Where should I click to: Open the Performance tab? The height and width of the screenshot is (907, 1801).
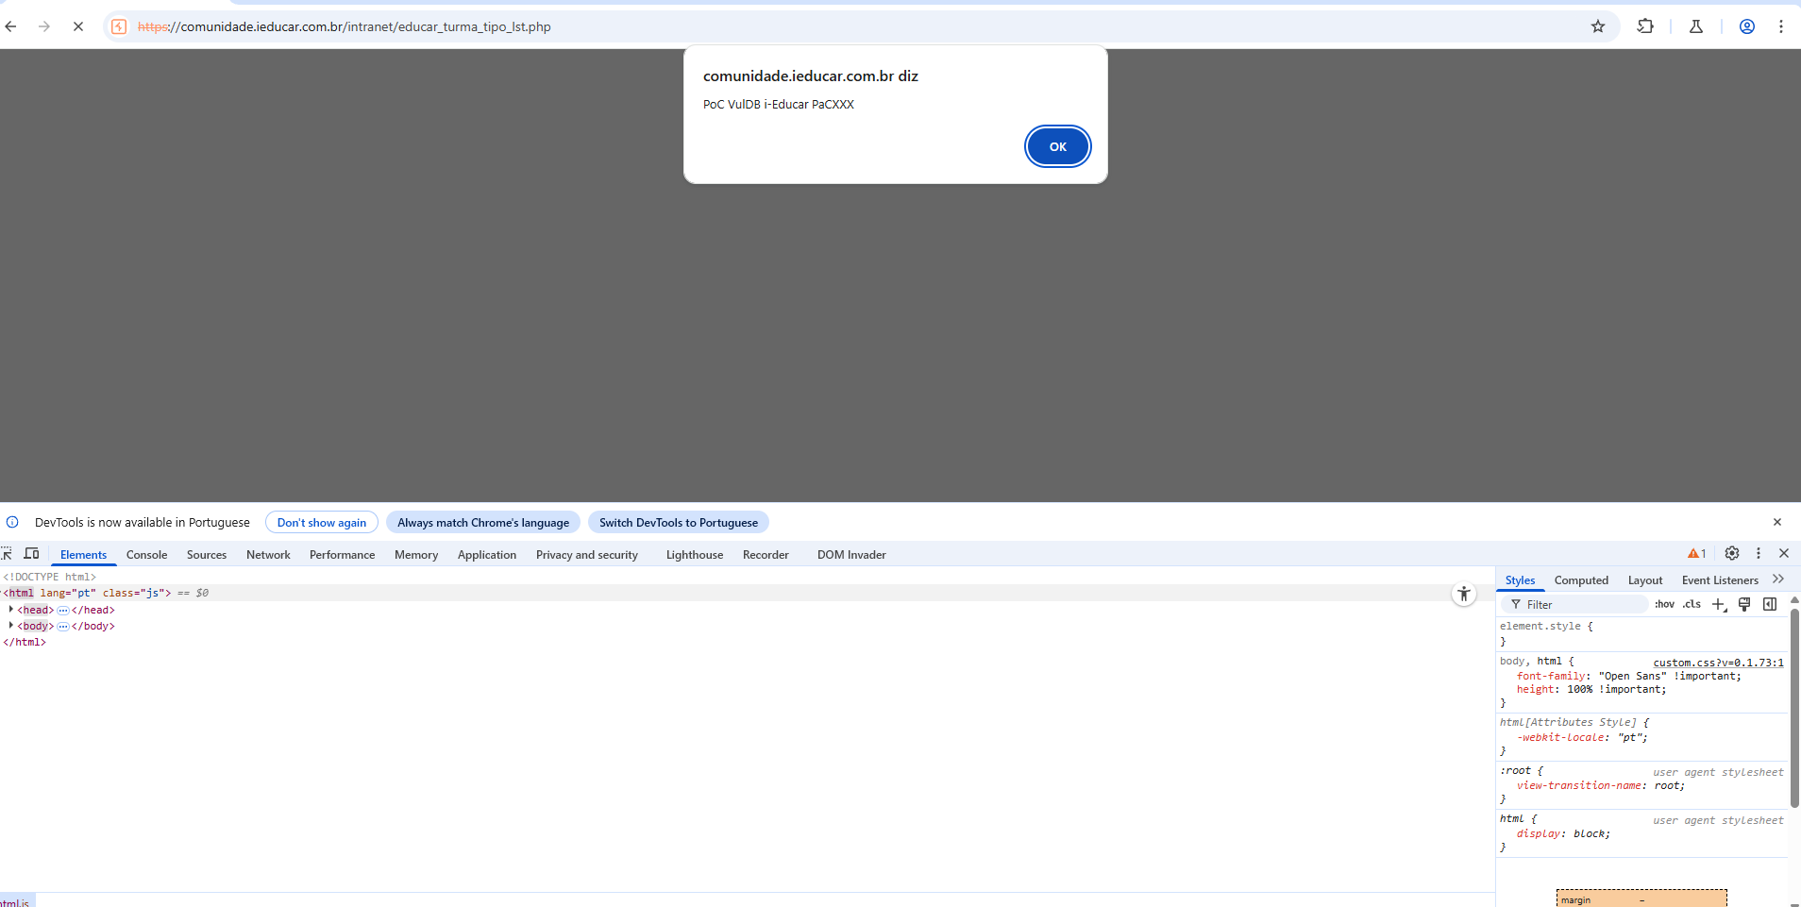coord(342,555)
